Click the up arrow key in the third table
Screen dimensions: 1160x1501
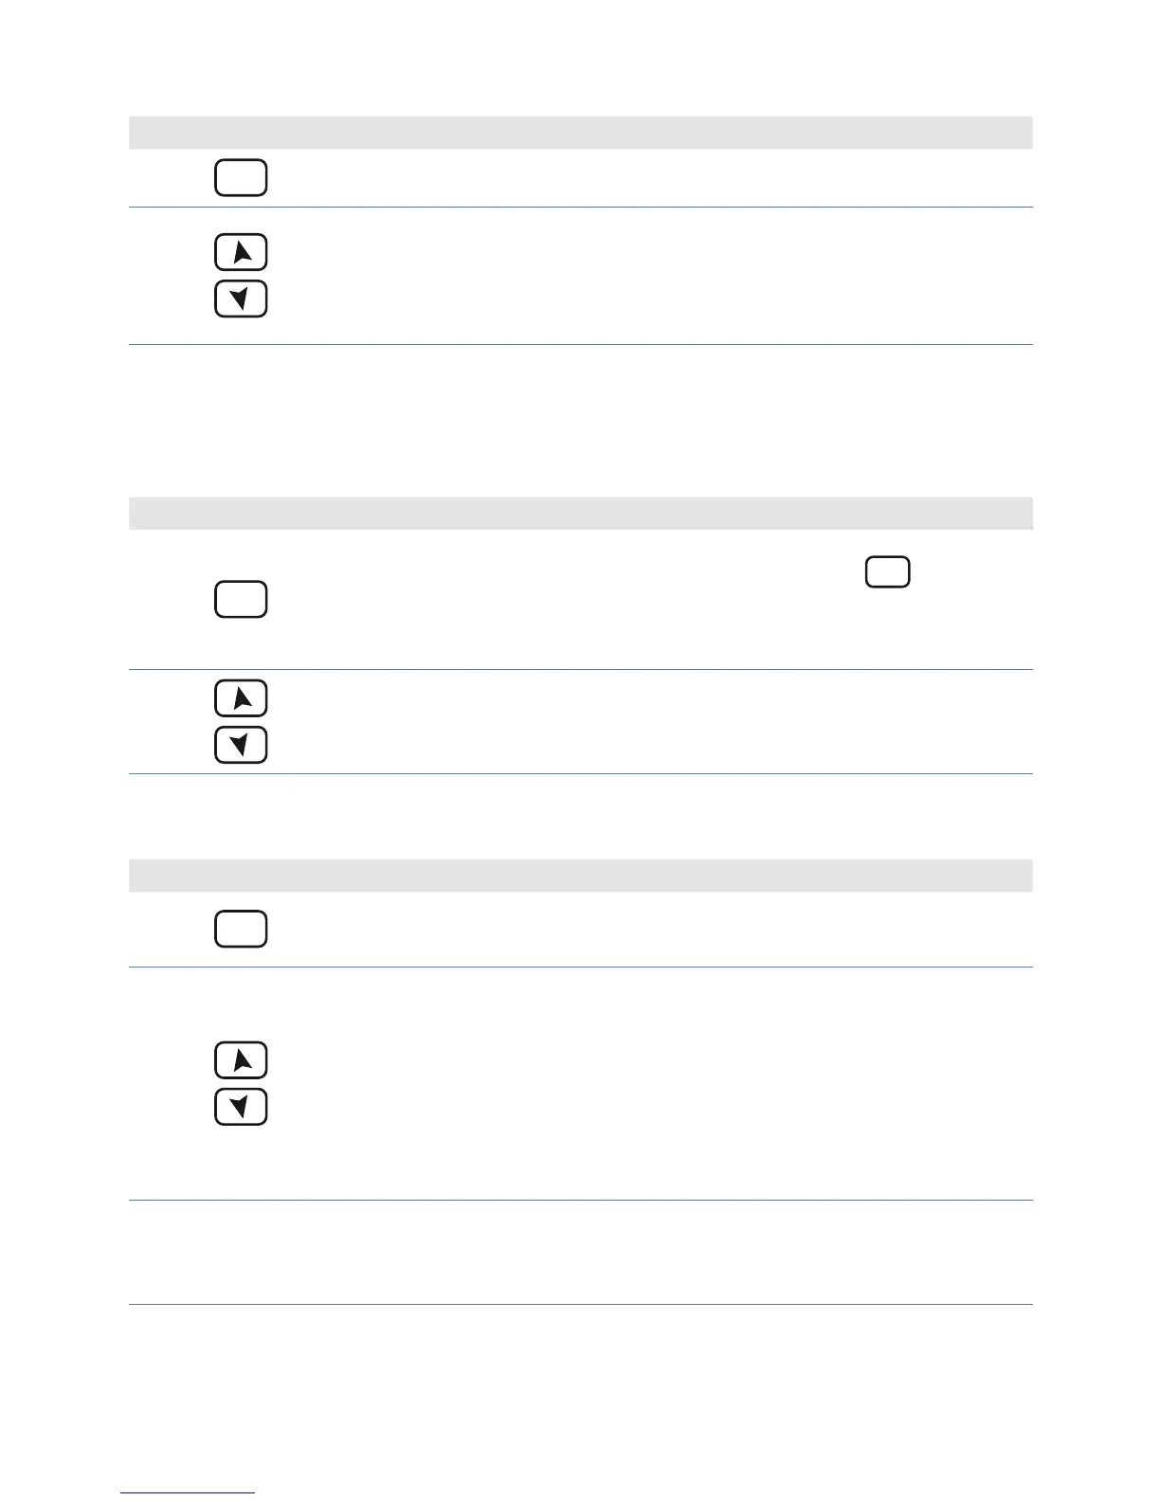[x=241, y=1060]
